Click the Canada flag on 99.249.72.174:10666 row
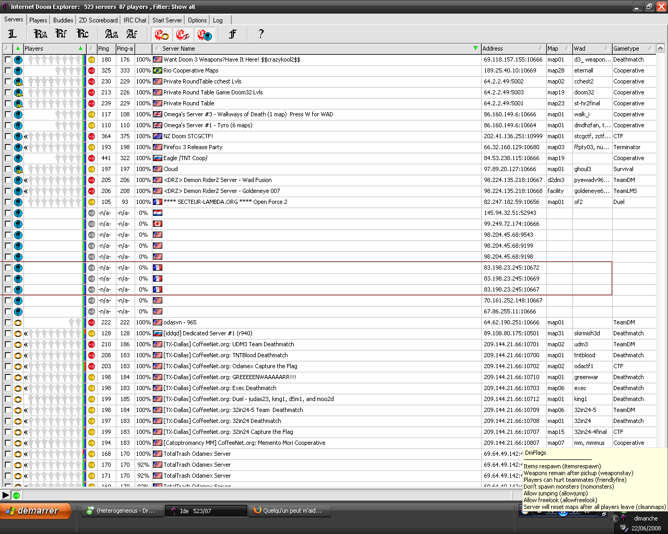Image resolution: width=668 pixels, height=534 pixels. point(158,224)
